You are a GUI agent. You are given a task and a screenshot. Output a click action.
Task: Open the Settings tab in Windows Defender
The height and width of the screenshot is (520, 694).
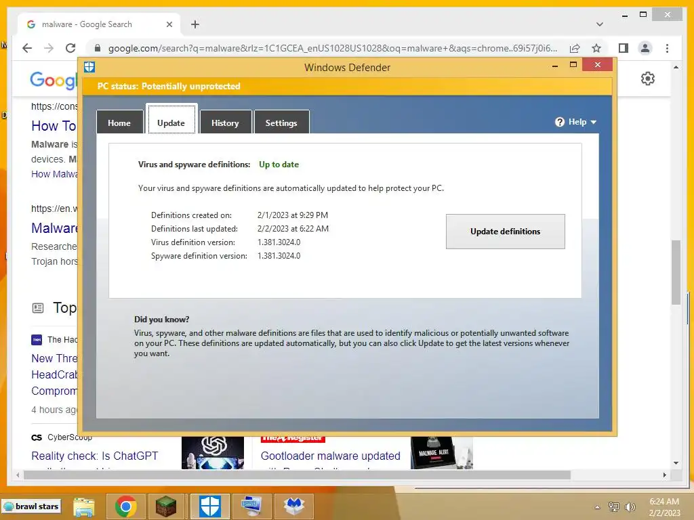[281, 123]
